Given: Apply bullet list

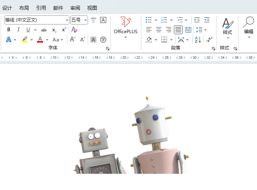Looking at the screenshot, I should click(x=149, y=20).
